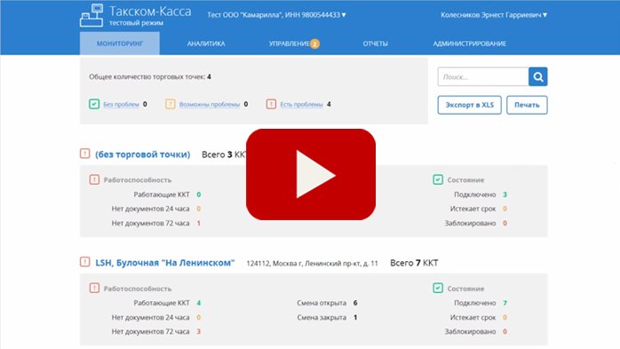Click the Экспорт в XLS button
Image resolution: width=620 pixels, height=349 pixels.
(469, 105)
